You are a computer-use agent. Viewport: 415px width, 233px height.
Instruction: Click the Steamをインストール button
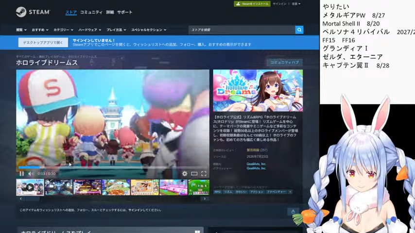point(252,4)
